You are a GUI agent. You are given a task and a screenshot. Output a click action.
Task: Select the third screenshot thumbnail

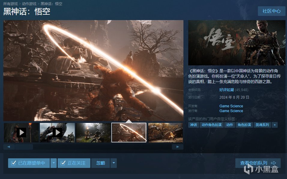(93, 133)
